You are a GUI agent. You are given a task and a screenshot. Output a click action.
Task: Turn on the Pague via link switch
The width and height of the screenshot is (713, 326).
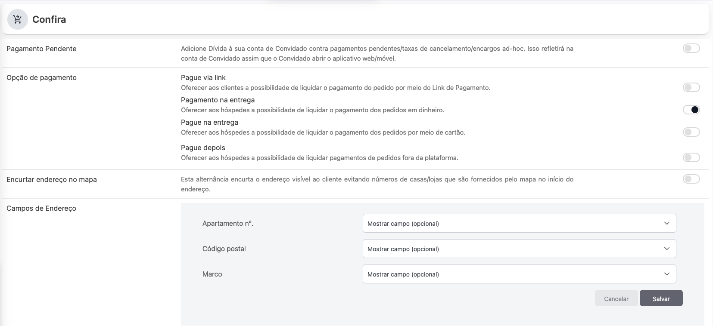(691, 88)
